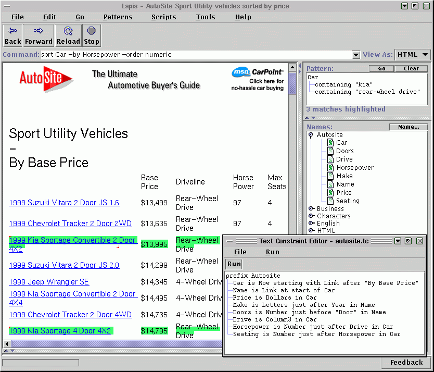
Task: Open the View As HTML dropdown
Action: click(413, 55)
